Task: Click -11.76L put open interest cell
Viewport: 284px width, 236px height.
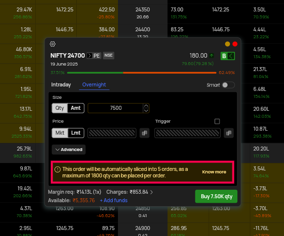Action: [261, 228]
